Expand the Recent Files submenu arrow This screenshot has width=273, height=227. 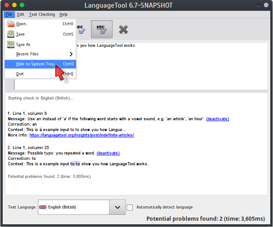(x=71, y=54)
